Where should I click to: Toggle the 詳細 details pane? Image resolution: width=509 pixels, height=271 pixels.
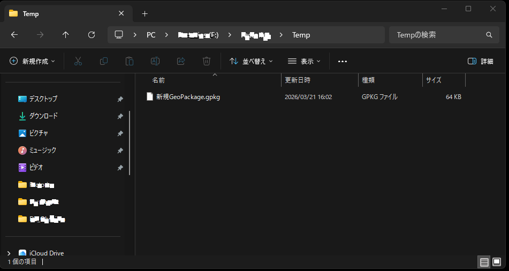480,61
